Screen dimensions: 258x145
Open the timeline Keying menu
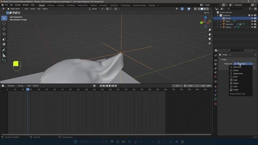21,86
